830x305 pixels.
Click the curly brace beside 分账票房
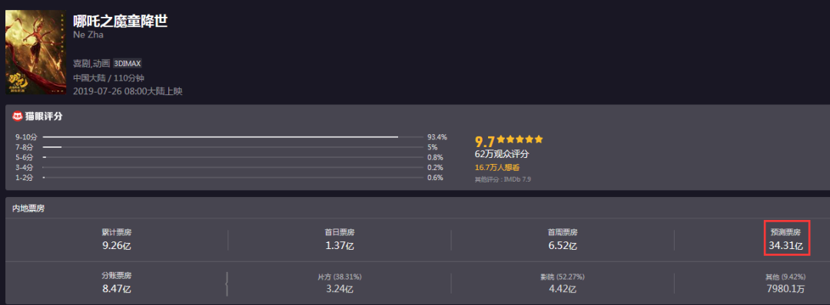(x=227, y=284)
